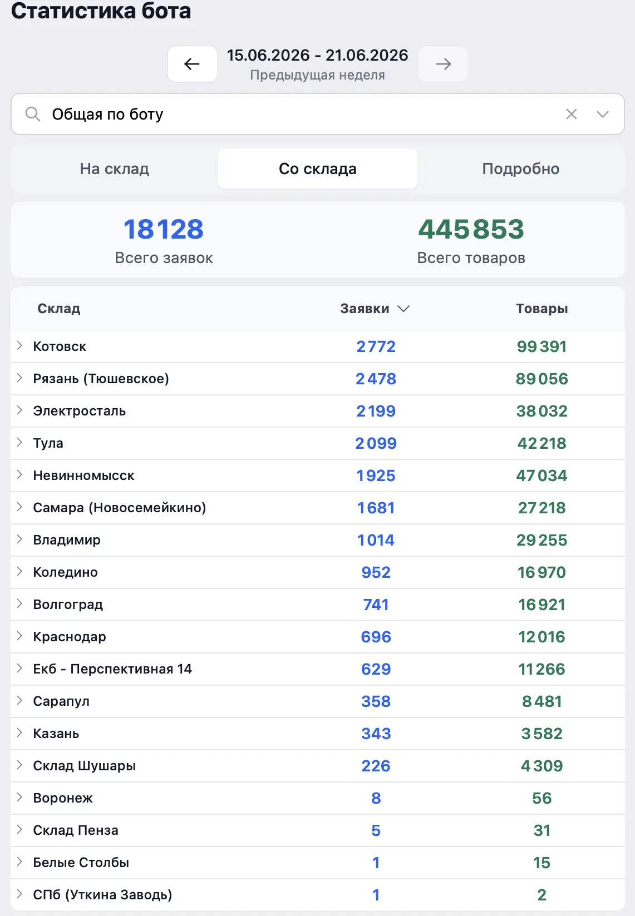Expand the Екб - Перспективная 14 row
Viewport: 635px width, 916px height.
tap(19, 669)
